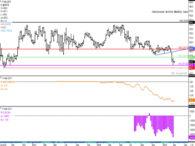The height and width of the screenshot is (146, 195).
Task: Click the 2017 label on time axis
Action: click(34, 145)
